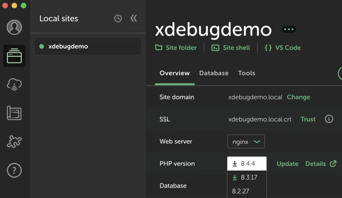Click the download icon next to 8.3.17
The width and height of the screenshot is (342, 198).
235,178
